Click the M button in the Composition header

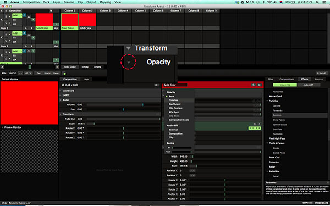point(51,11)
